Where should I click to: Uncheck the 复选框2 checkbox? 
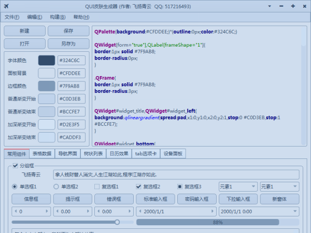pos(138,186)
